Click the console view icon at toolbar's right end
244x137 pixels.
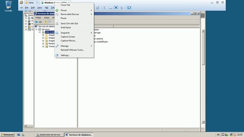pos(129,8)
